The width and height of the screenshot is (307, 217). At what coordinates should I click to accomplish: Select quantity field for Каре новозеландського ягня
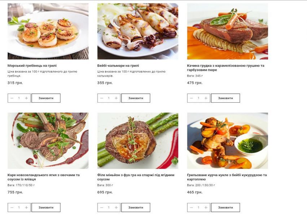coord(19,207)
